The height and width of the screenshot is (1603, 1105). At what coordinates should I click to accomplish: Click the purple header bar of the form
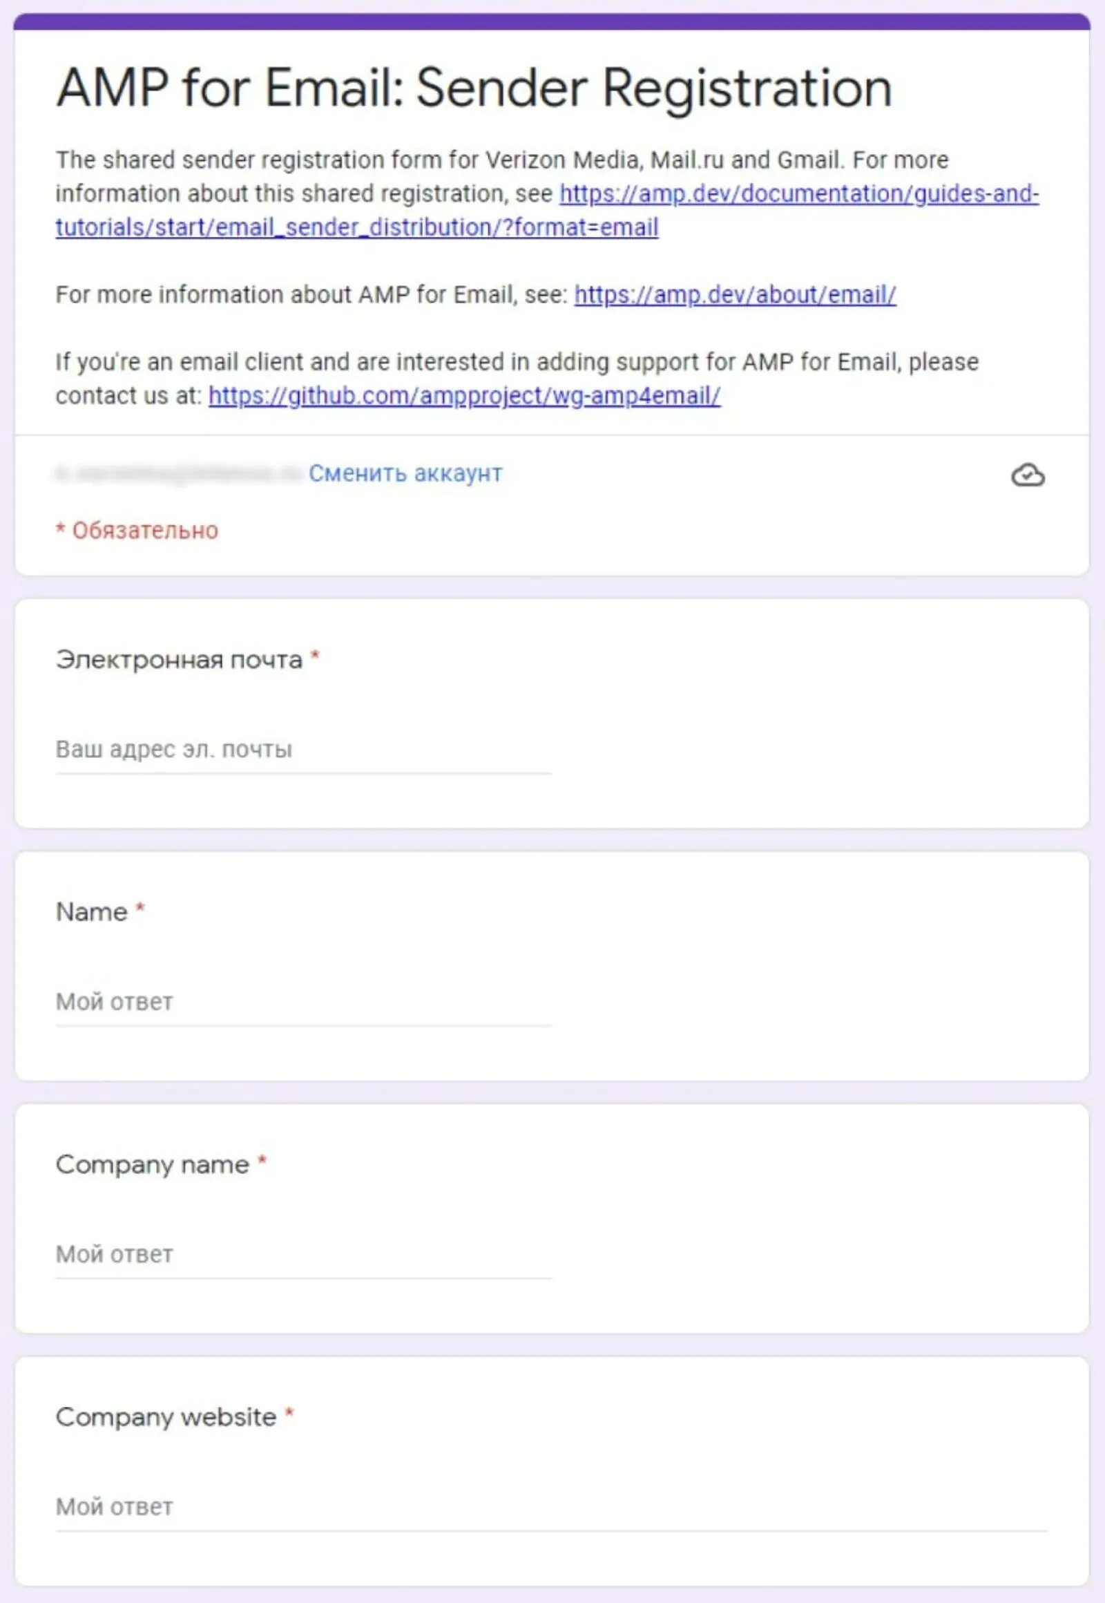click(x=552, y=21)
